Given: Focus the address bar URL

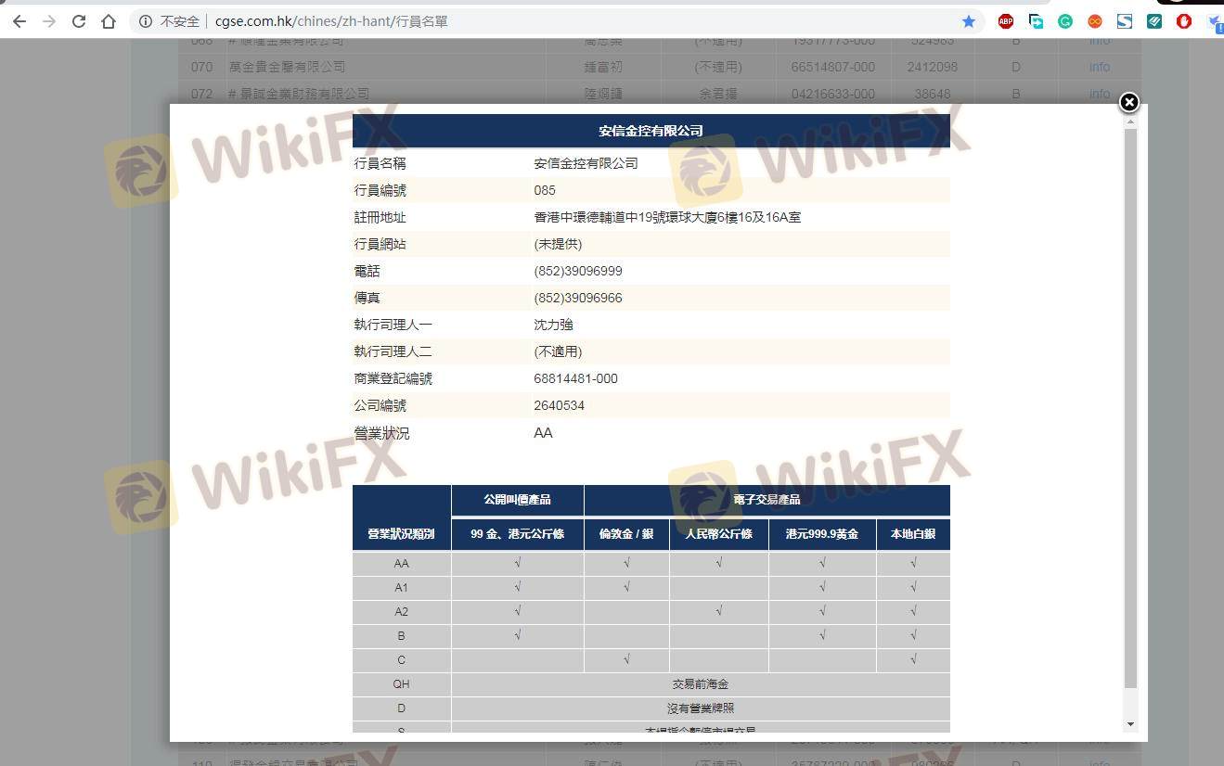Looking at the screenshot, I should coord(331,21).
